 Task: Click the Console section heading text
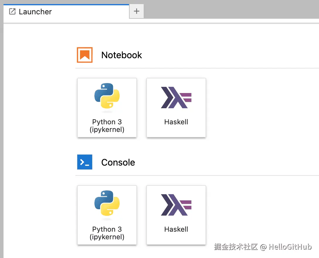pos(118,162)
